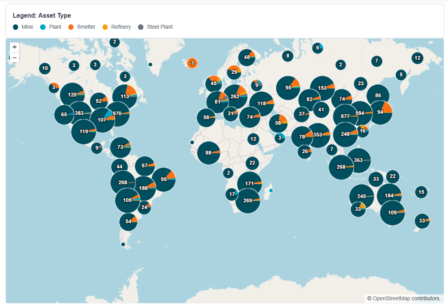Open the 15 cluster in the Pacific
Viewport: 448px width, 305px height.
coord(421,192)
